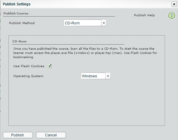Viewport: 178px width, 140px height.
Task: Open the green Publish Help question icon
Action: [172, 15]
